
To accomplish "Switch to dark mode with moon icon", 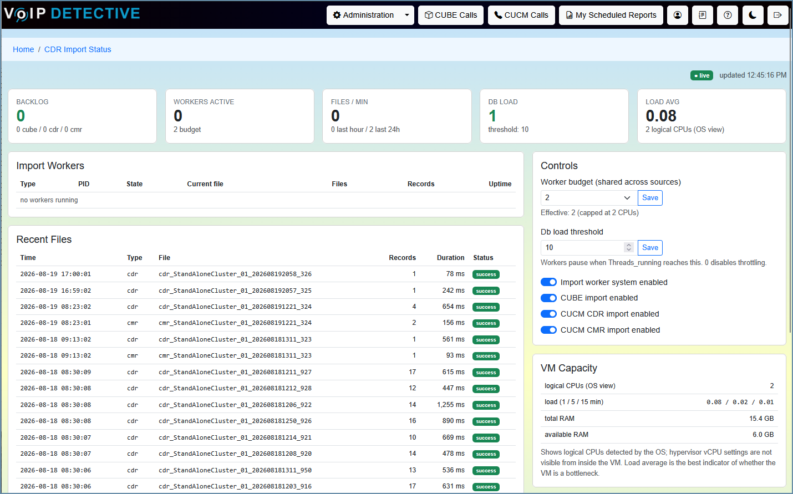I will pos(753,15).
